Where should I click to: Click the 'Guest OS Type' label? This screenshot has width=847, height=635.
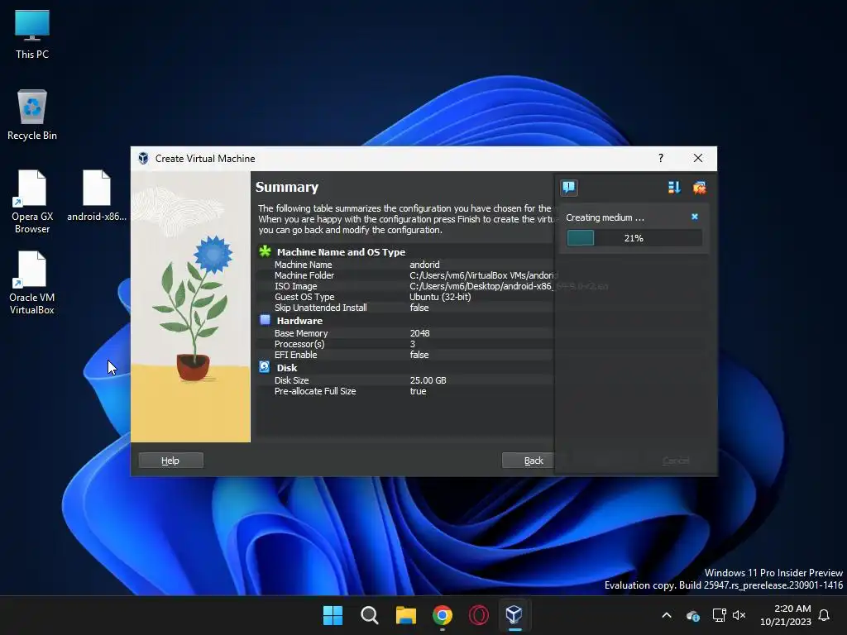(304, 297)
